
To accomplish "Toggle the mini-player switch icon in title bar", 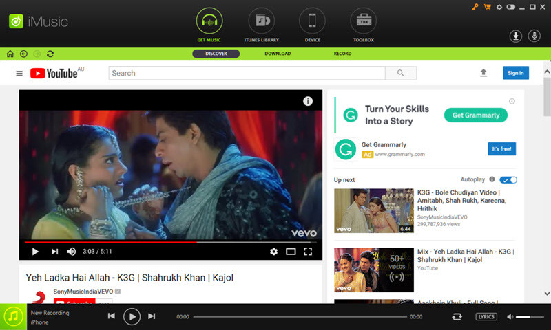I will pyautogui.click(x=510, y=7).
